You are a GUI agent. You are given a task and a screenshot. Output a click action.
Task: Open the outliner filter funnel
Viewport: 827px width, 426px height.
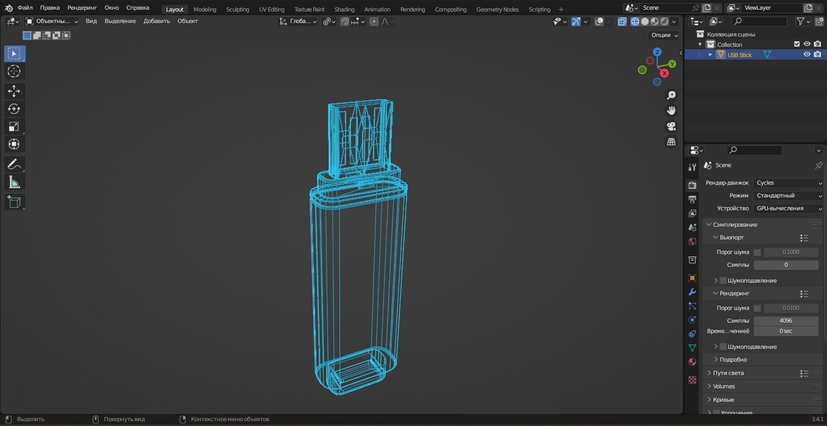pos(804,21)
